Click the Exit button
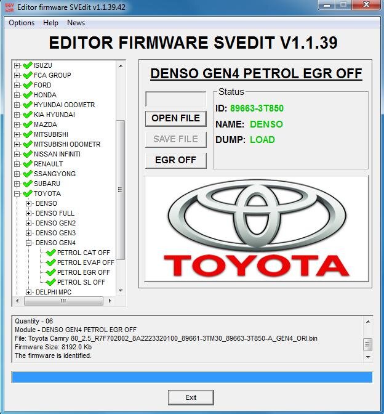Viewport: 384px width, 414px height. (x=191, y=397)
